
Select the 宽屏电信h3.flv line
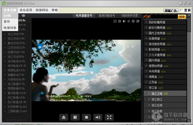[x=16, y=70]
